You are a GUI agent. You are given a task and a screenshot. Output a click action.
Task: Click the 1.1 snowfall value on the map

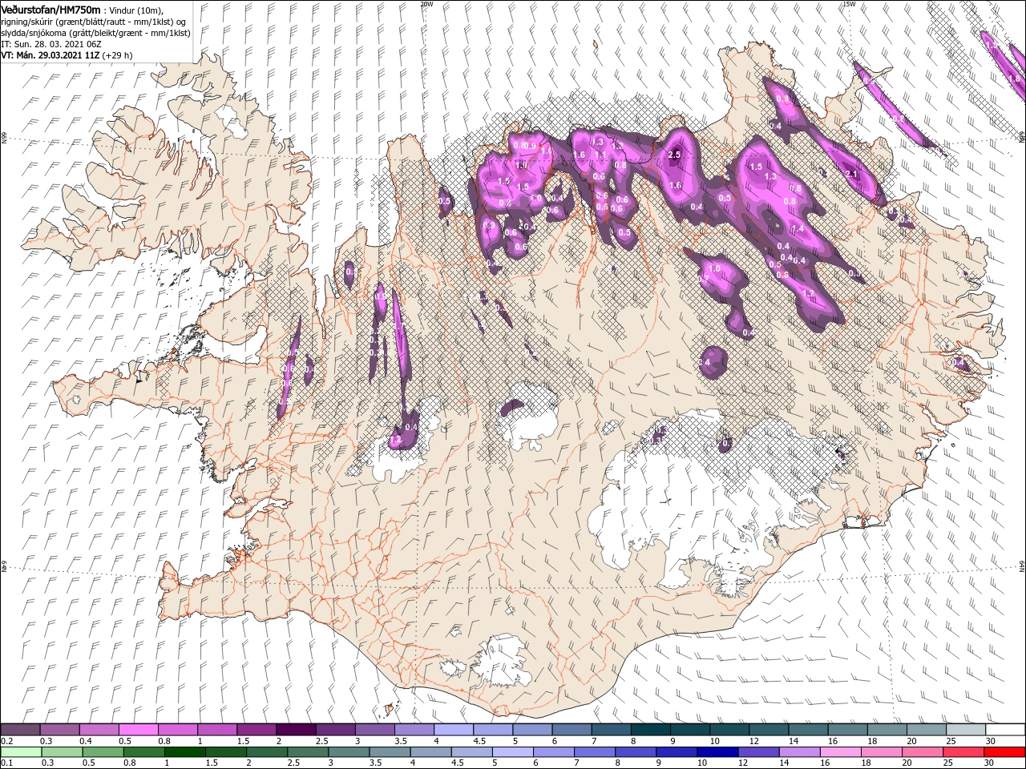pos(600,155)
